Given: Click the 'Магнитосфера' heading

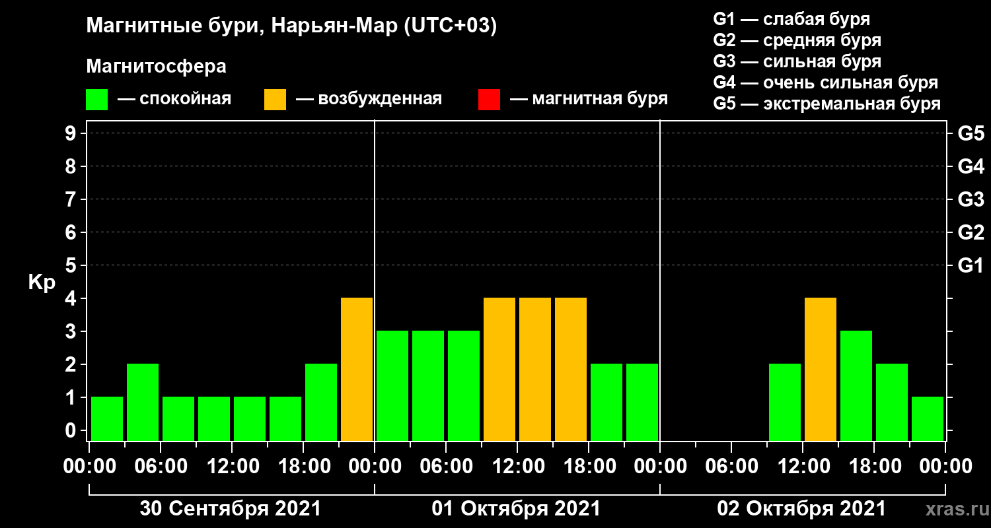Looking at the screenshot, I should [156, 67].
